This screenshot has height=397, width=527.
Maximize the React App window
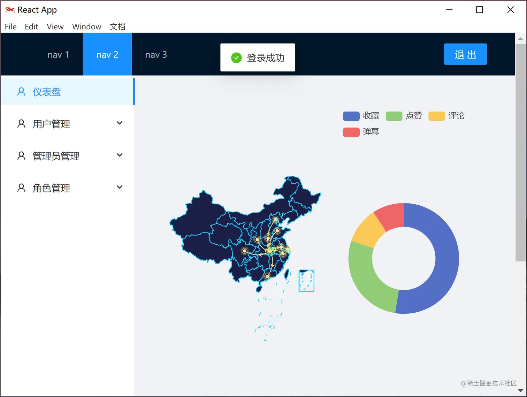tap(480, 10)
